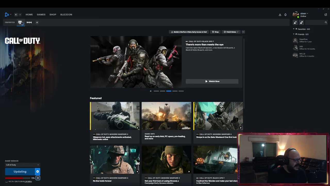Viewport: 330px width, 186px height.
Task: Add a game to favorites bar
Action: [37, 22]
